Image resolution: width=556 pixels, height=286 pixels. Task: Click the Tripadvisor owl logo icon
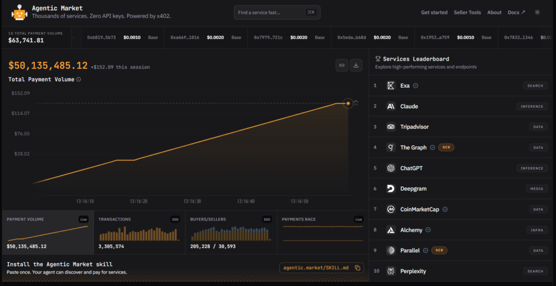tap(391, 127)
